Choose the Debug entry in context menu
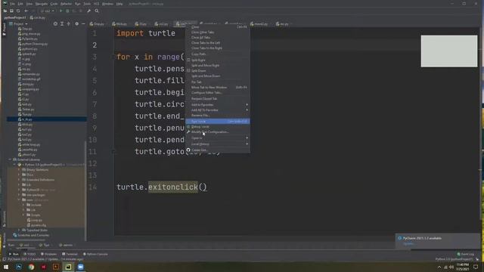This screenshot has width=484, height=272. point(218,127)
